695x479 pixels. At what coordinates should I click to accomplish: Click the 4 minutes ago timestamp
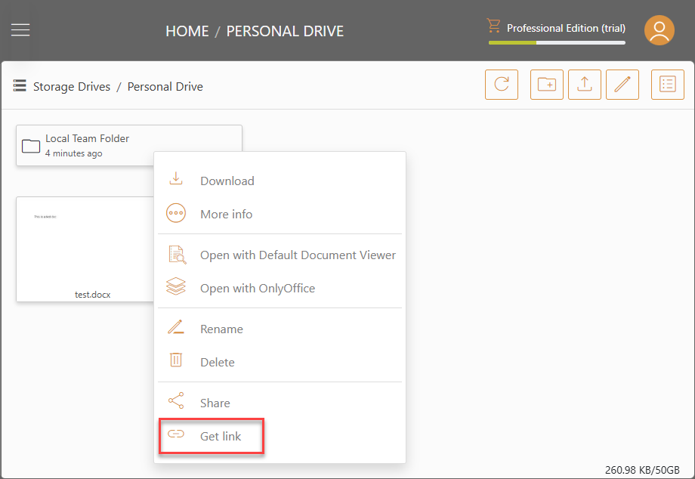[73, 153]
